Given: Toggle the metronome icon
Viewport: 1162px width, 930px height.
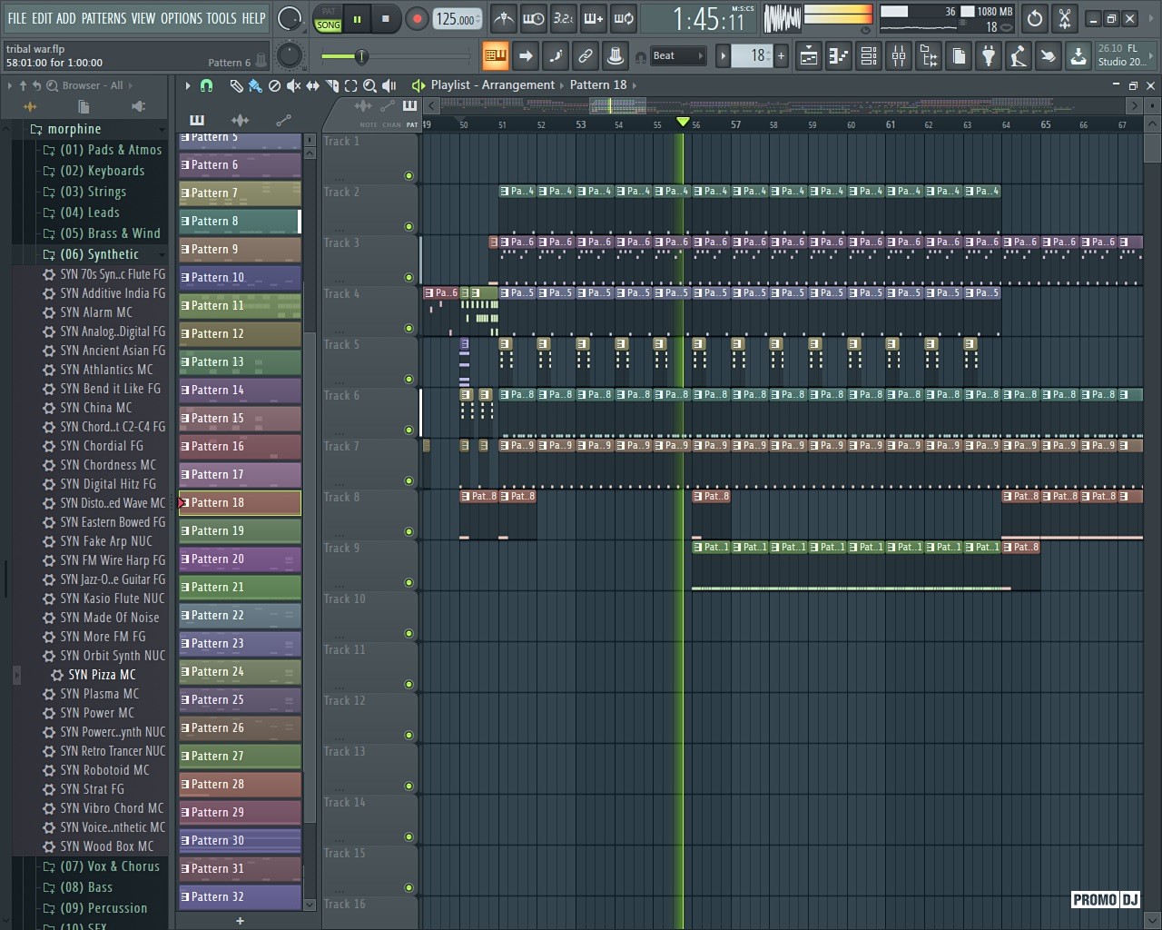Looking at the screenshot, I should pos(504,18).
